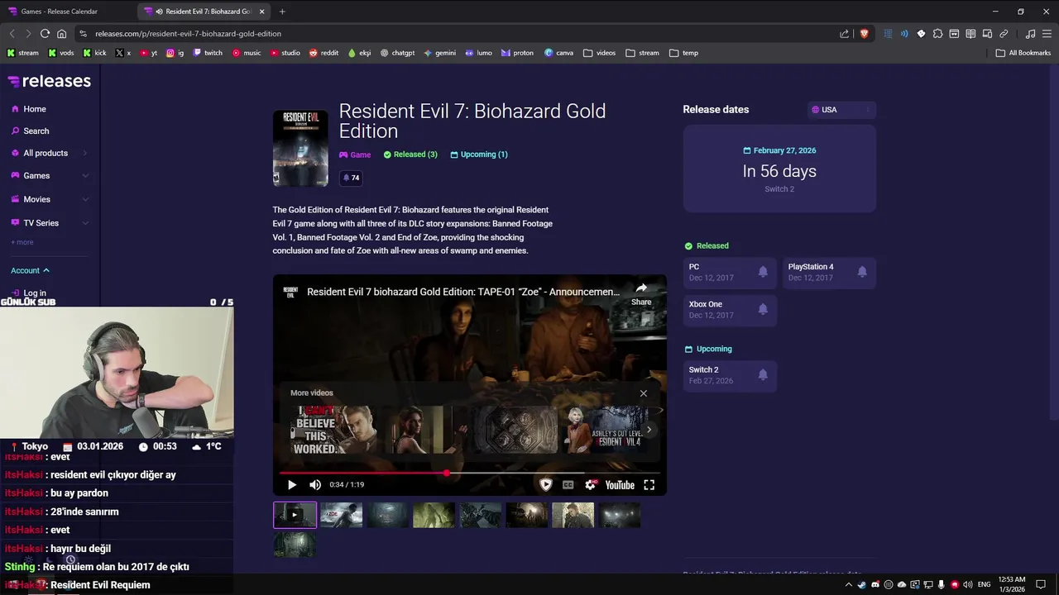Show hidden system tray icons
1059x595 pixels.
coord(848,584)
